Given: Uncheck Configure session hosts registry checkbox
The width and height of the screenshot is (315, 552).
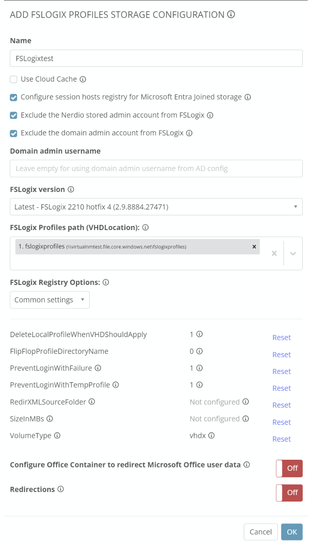Looking at the screenshot, I should point(13,97).
